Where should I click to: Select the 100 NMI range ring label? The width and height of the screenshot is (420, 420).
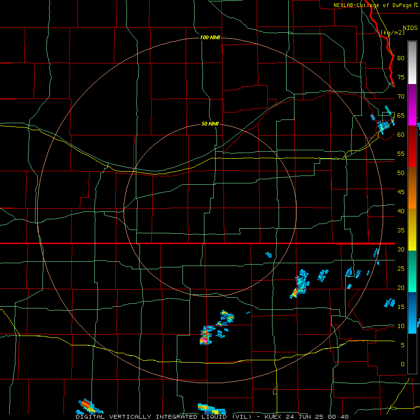(x=210, y=37)
